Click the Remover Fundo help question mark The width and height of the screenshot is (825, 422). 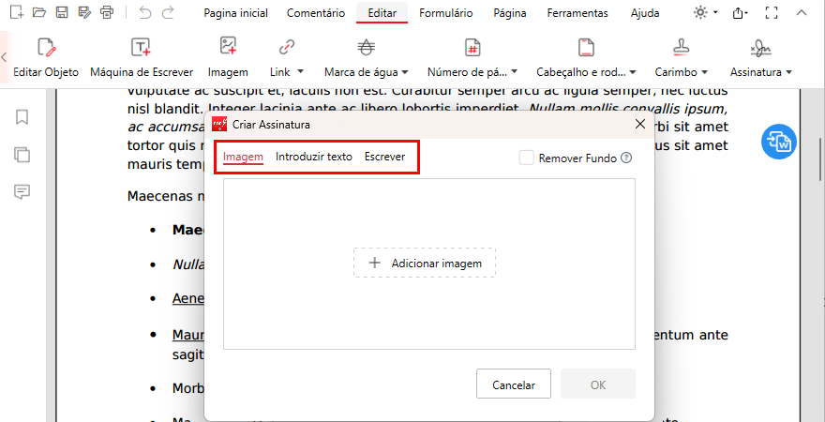tap(626, 158)
